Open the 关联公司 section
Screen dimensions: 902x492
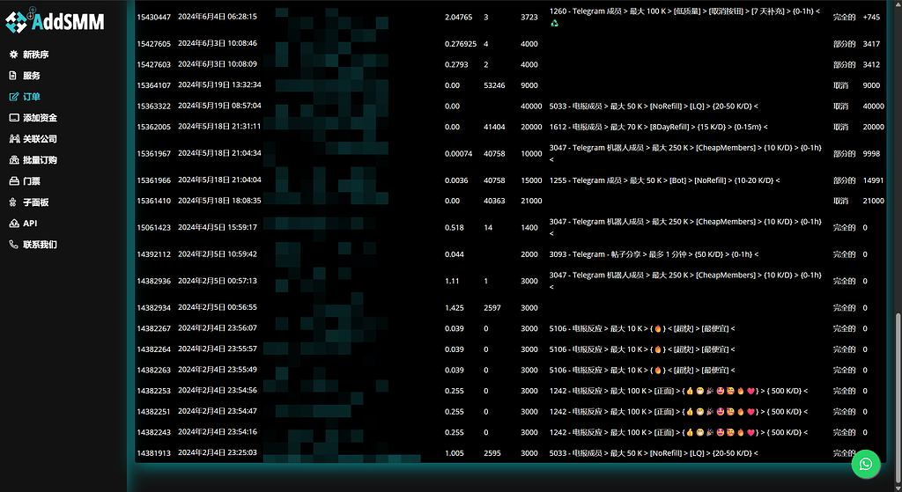click(x=41, y=139)
